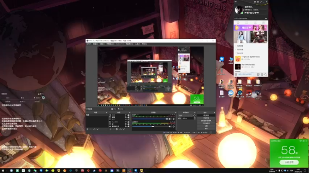309x173 pixels.
Task: Move scene down with arrow in Scenes dock
Action: coord(98,129)
